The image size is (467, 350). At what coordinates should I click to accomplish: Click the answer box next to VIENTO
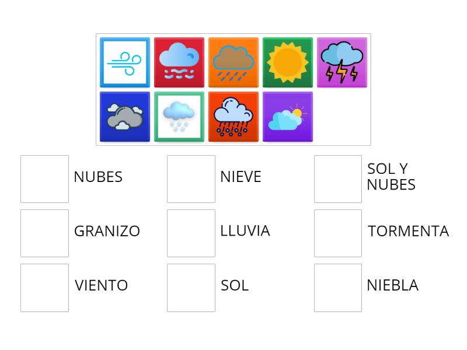44,287
